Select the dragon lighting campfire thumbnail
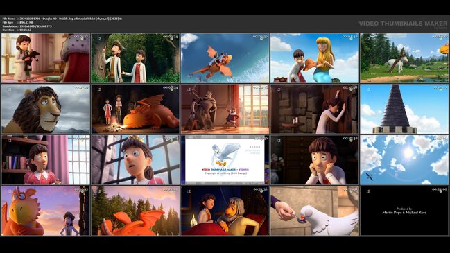Screen dimensions: 450x253 click(135, 109)
